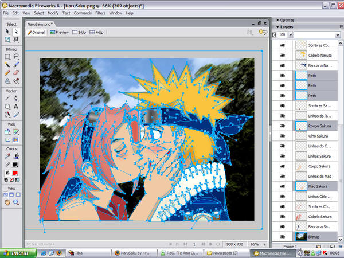Viewport: 344px width, 258px height.
Task: Click the layer opacity field showing 100
Action: click(282, 34)
